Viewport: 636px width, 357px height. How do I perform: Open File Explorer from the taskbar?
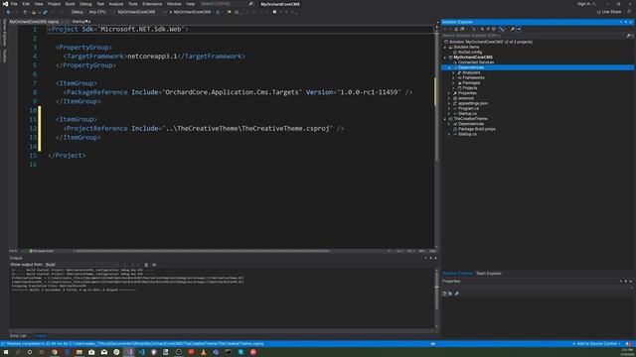[79, 352]
